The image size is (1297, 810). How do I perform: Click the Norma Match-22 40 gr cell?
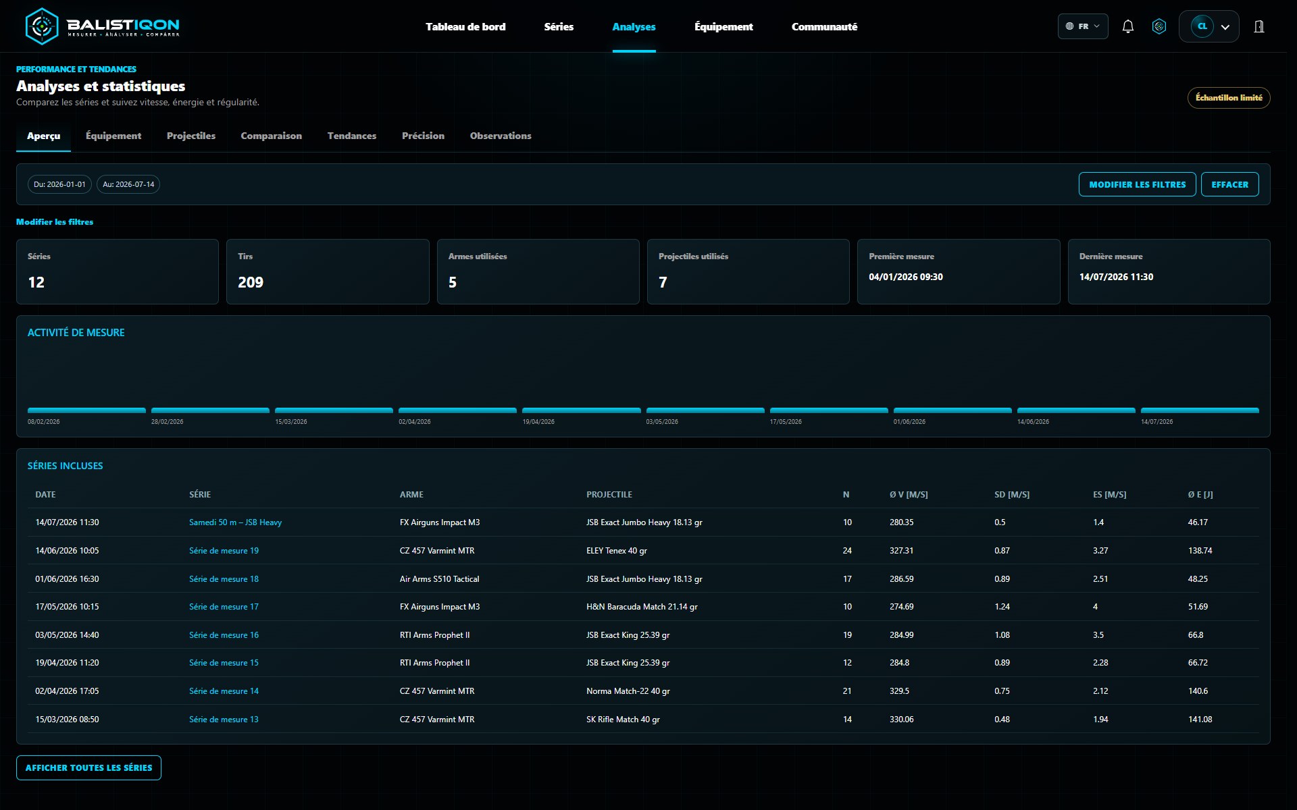pos(628,691)
